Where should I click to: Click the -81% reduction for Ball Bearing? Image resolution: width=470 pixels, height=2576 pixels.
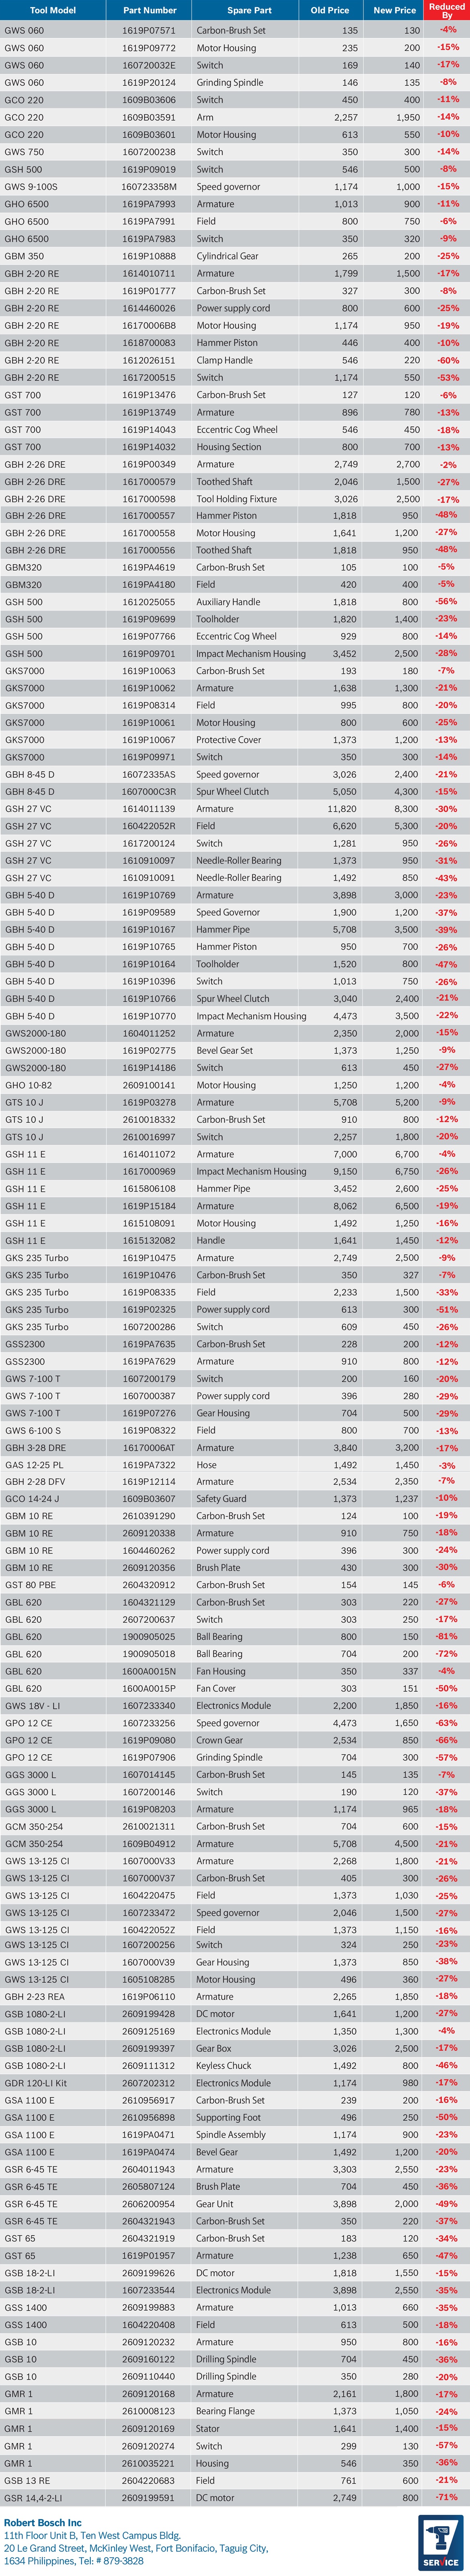click(x=447, y=1637)
